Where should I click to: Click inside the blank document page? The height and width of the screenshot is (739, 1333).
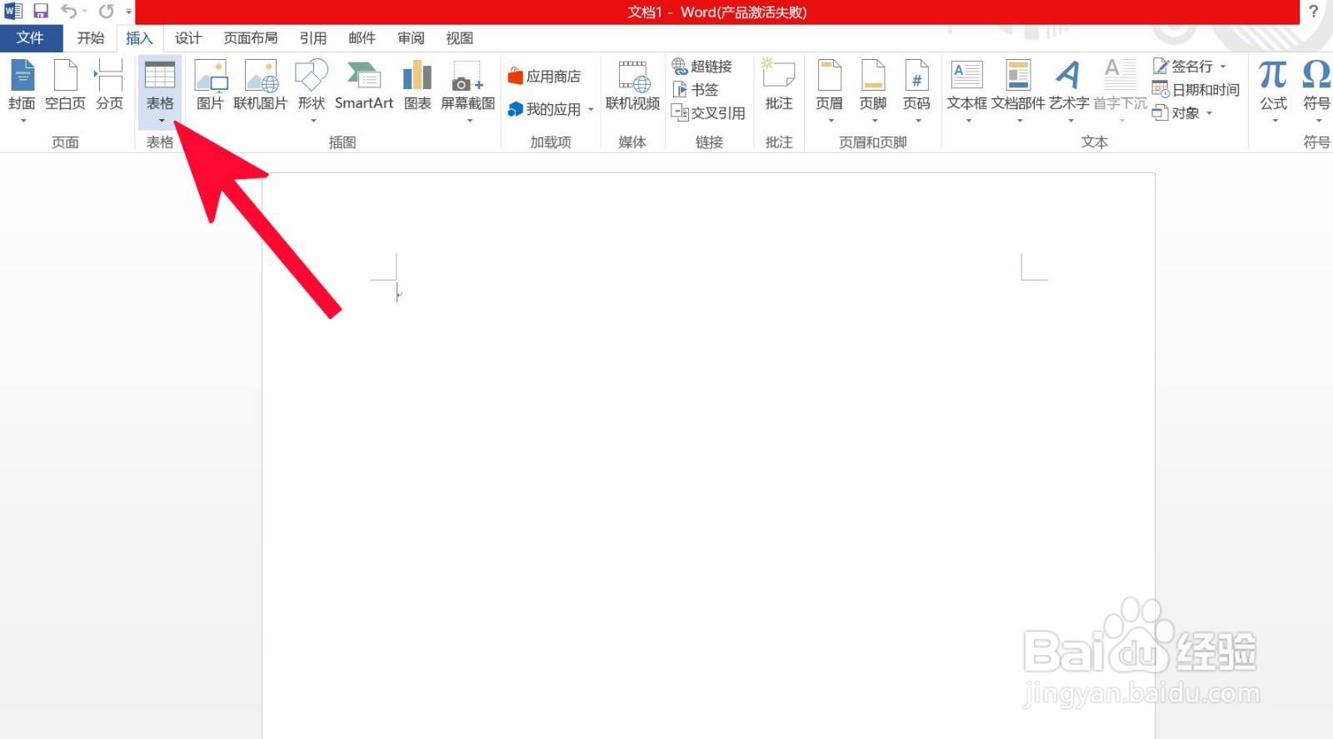pos(708,456)
